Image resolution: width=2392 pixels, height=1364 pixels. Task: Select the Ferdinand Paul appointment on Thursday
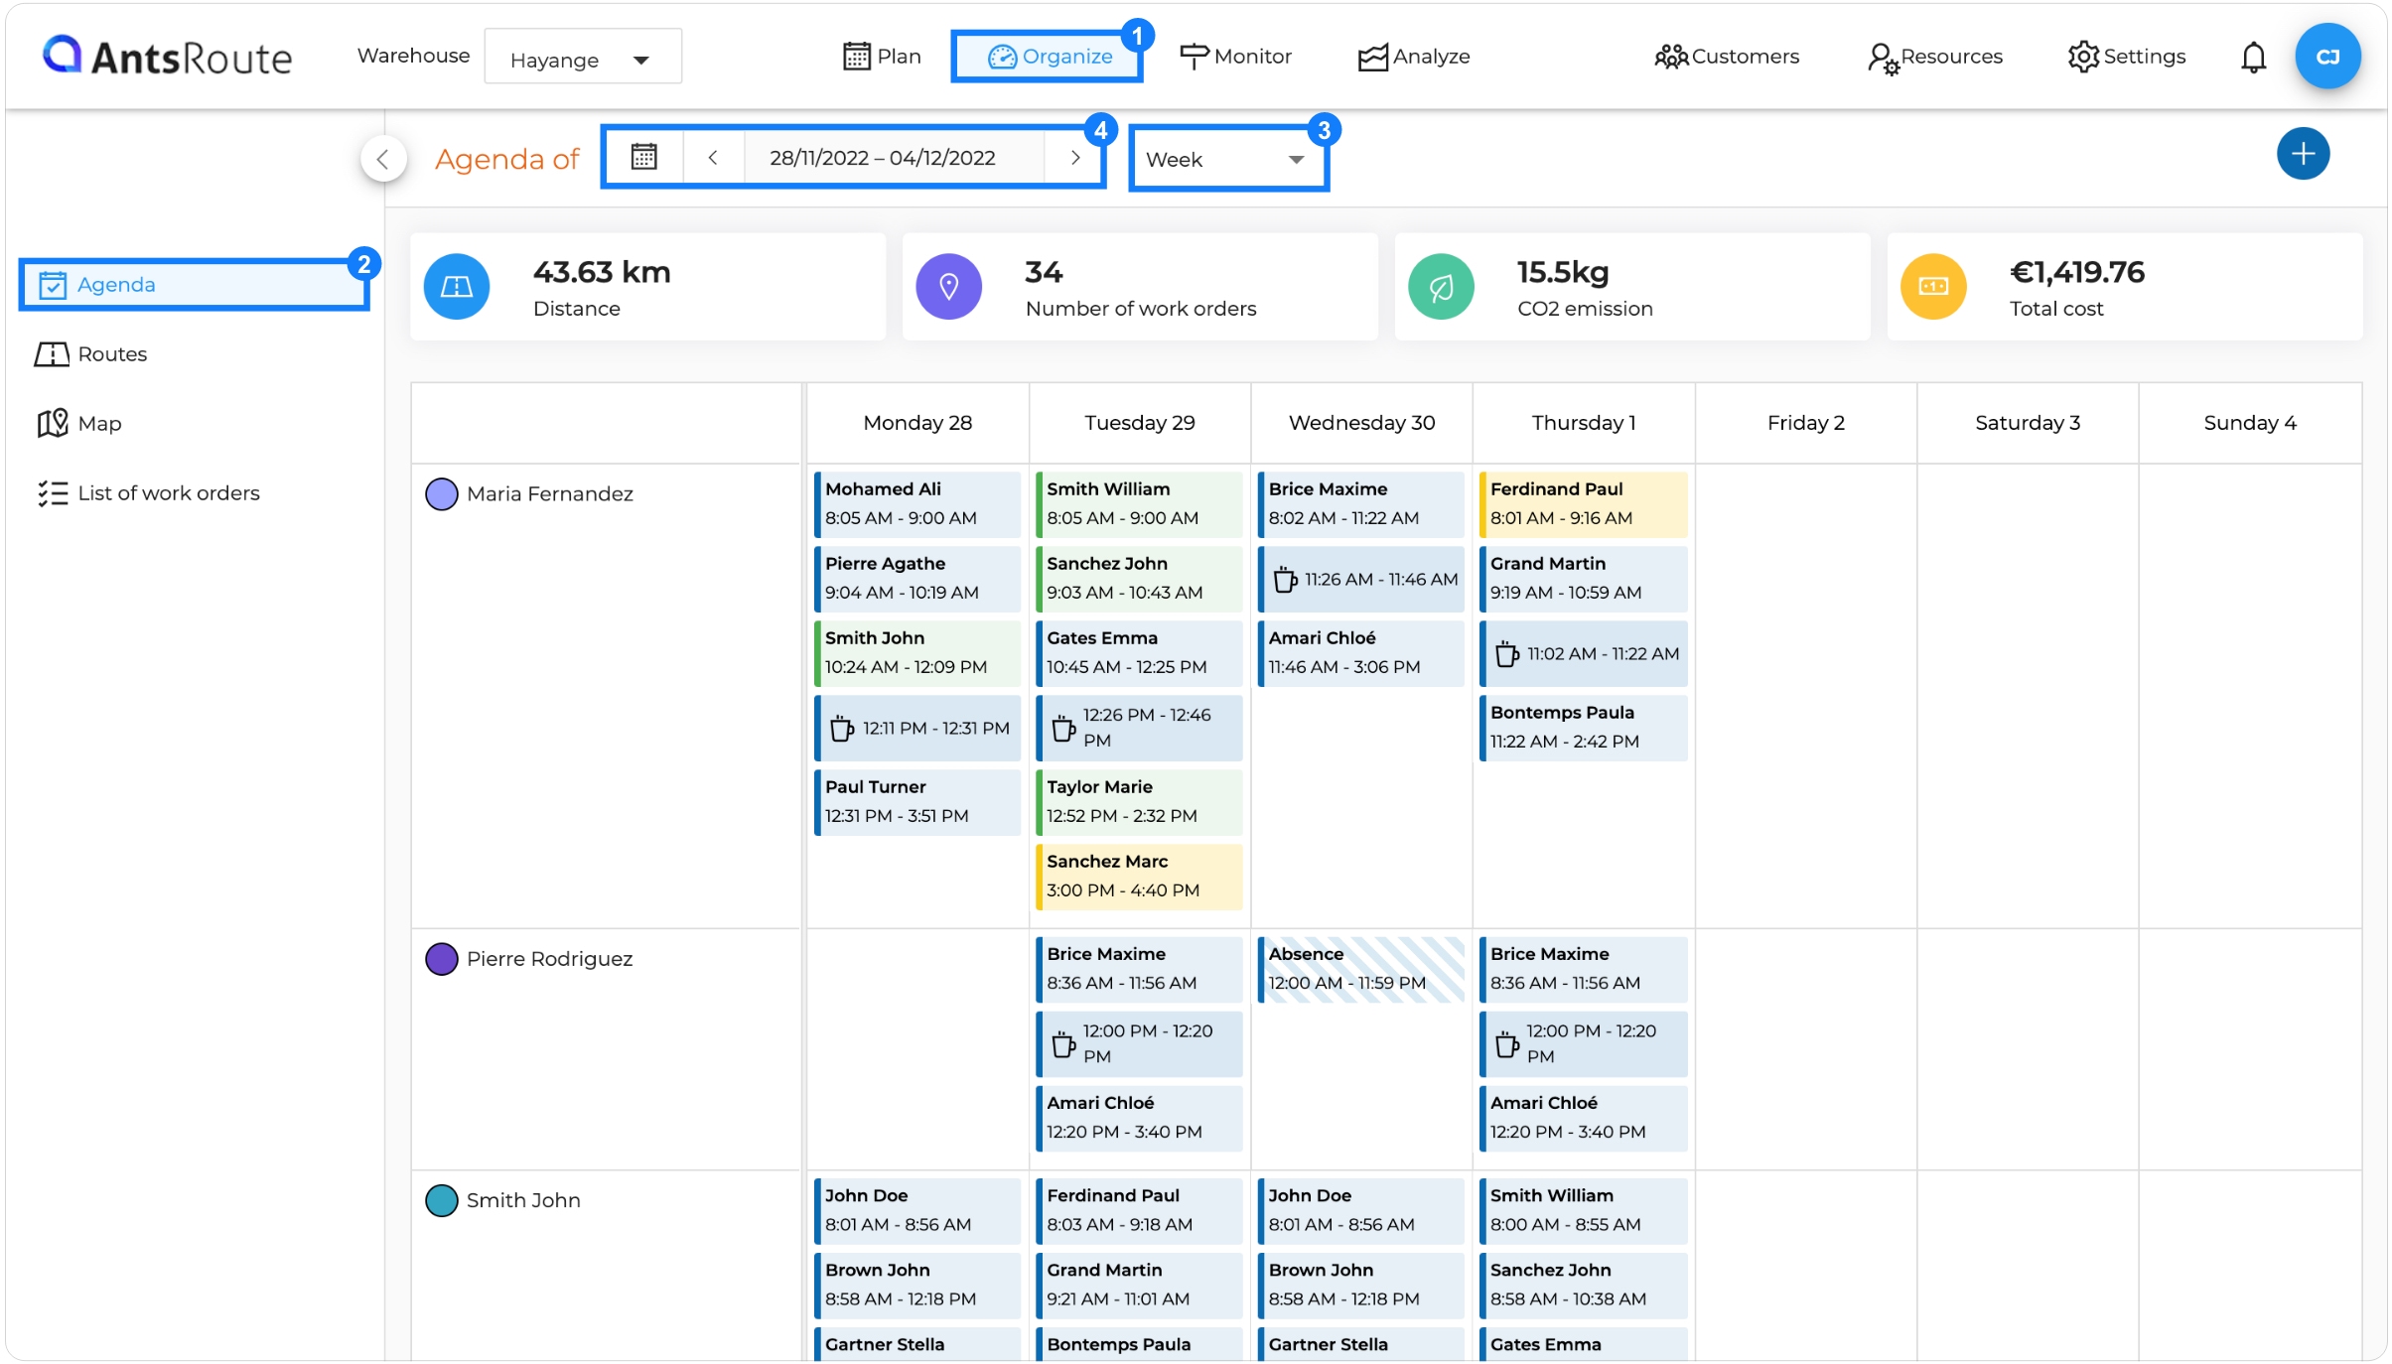click(x=1582, y=503)
